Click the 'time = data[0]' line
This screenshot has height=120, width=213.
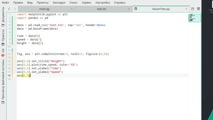(28, 36)
